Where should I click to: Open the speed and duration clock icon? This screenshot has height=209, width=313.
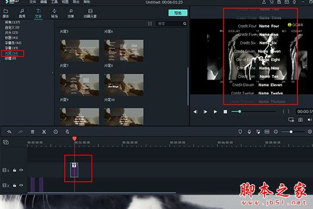click(x=56, y=132)
